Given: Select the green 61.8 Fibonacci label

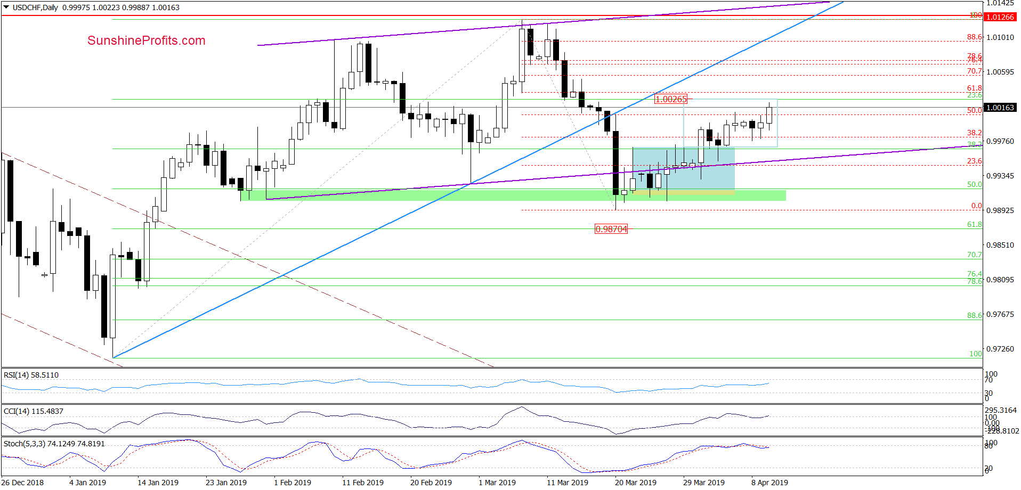Looking at the screenshot, I should (975, 225).
